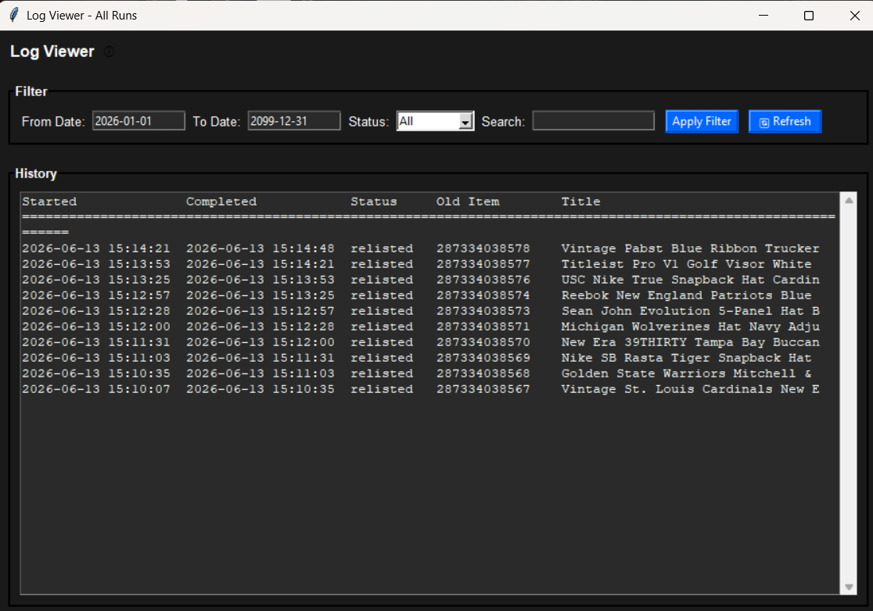Click old item number 287334038570

[x=483, y=342]
